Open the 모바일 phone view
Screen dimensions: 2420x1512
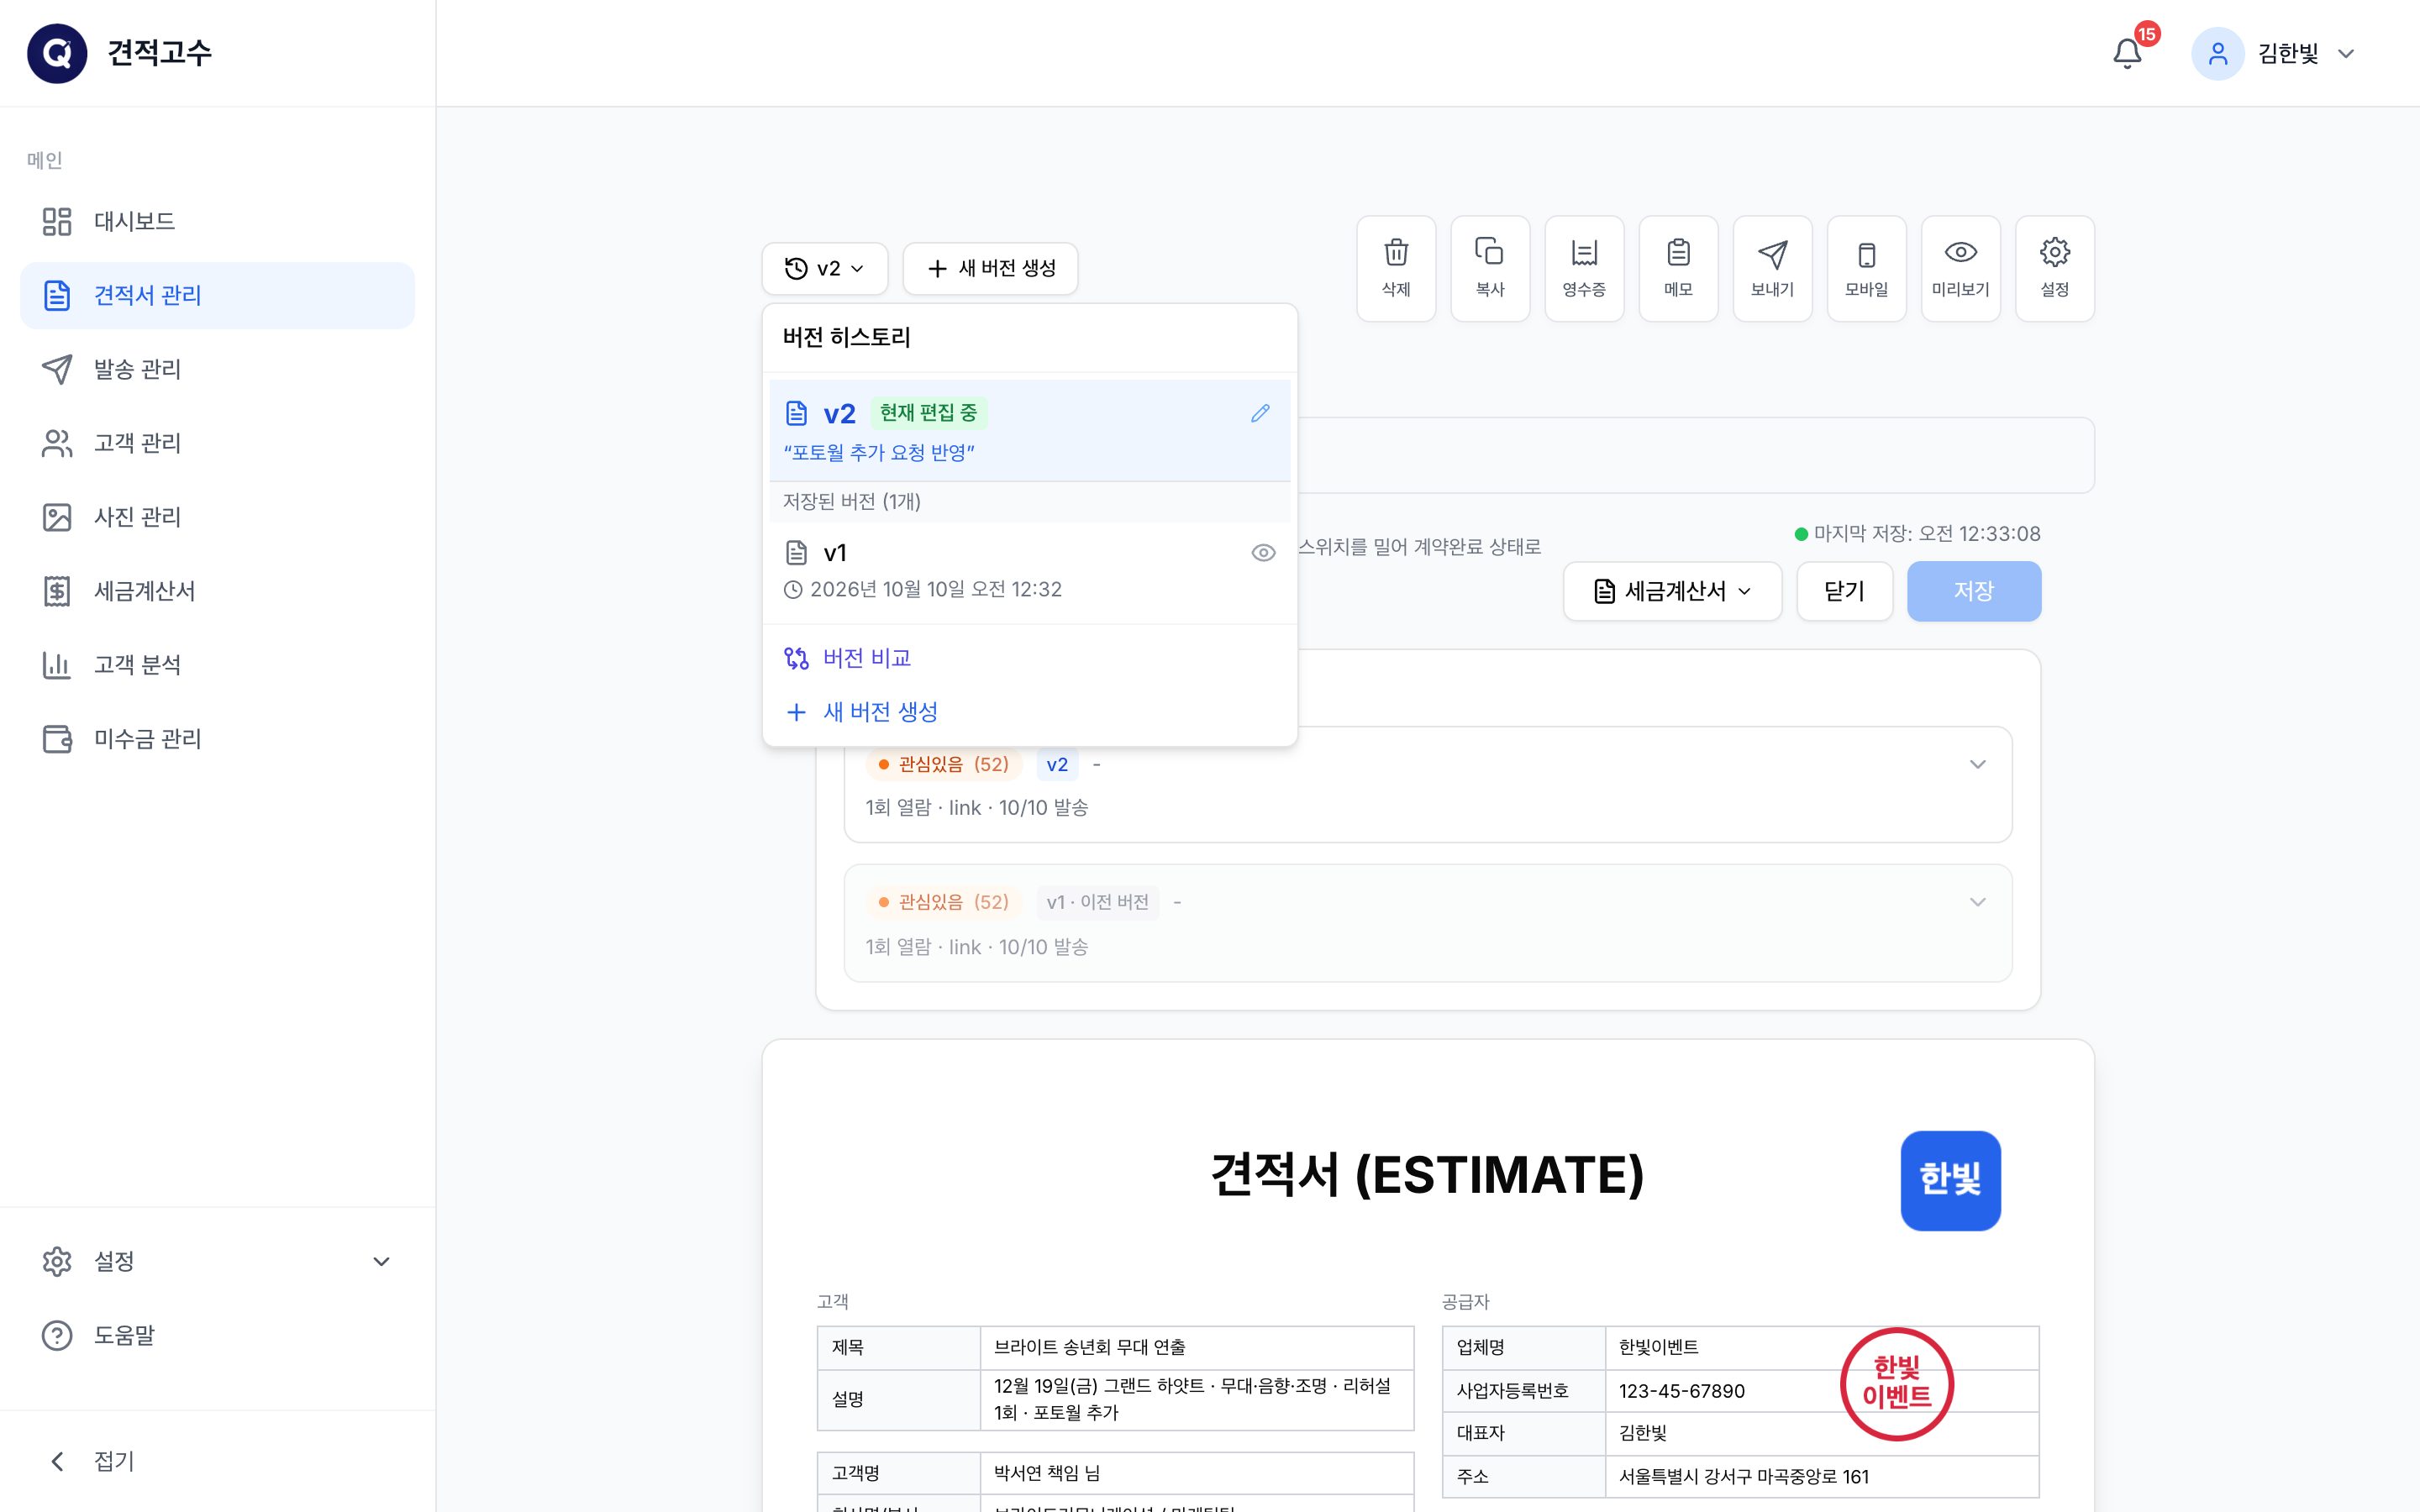point(1866,268)
